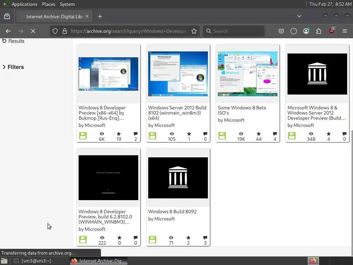
Task: Click favorites star on Bukmop card
Action: tap(119, 134)
